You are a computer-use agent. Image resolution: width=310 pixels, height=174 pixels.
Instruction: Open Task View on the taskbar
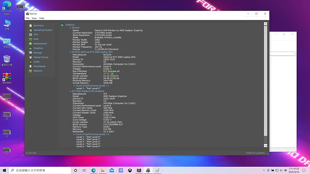click(x=84, y=170)
